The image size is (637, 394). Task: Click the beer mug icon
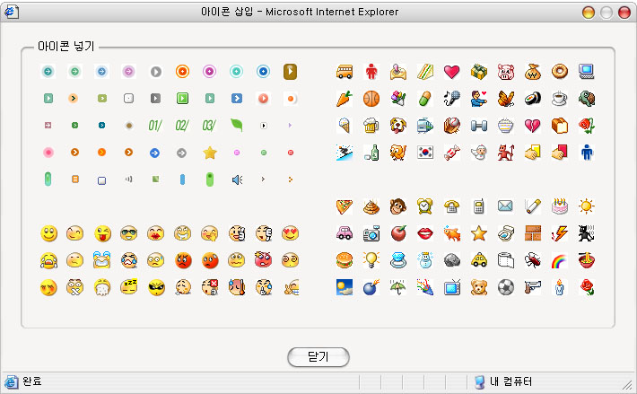pos(371,125)
